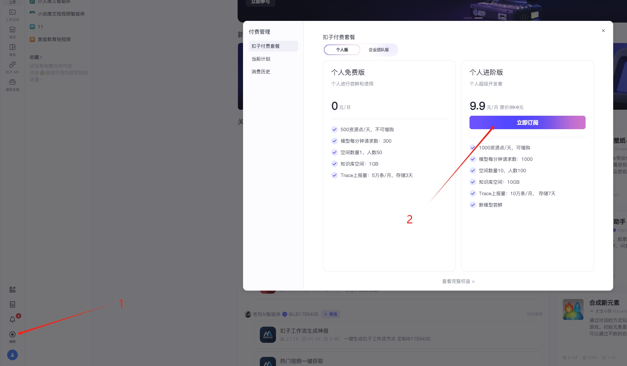627x366 pixels.
Task: Click the 500 resource points icon
Action: pos(12,334)
